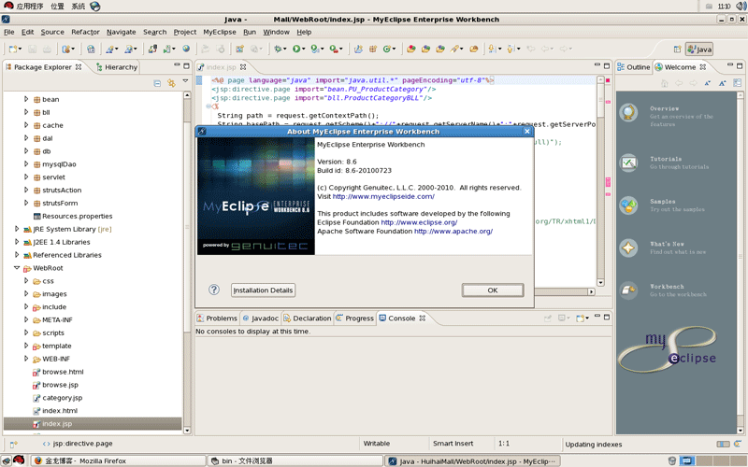Click the Run/Stop MyEclipse Servers toolbar icon
Image resolution: width=748 pixels, height=467 pixels.
point(167,49)
